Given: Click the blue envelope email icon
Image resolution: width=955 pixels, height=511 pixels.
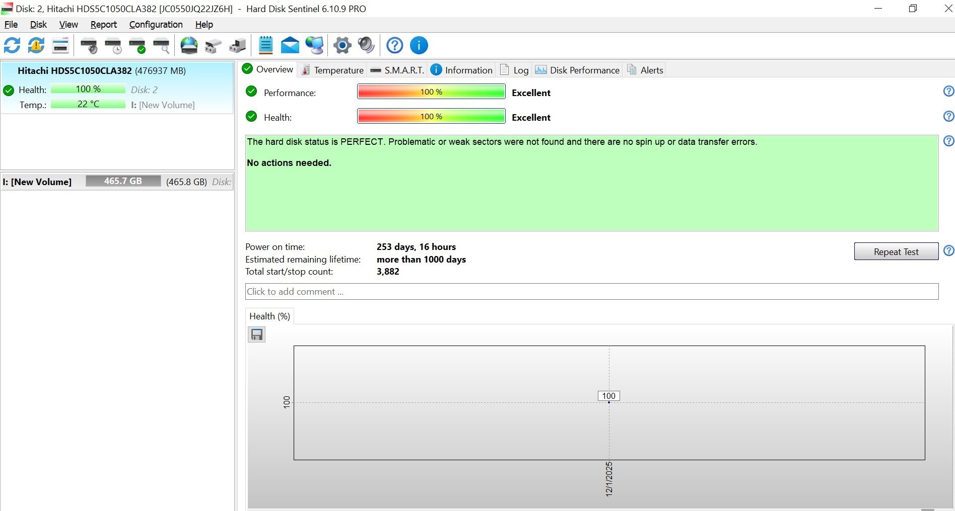Looking at the screenshot, I should click(x=290, y=46).
